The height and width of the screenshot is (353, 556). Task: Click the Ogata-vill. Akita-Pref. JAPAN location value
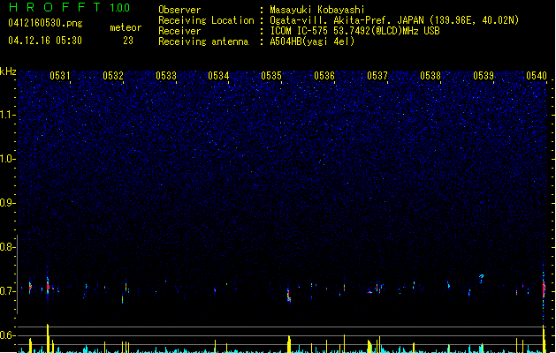coord(394,20)
